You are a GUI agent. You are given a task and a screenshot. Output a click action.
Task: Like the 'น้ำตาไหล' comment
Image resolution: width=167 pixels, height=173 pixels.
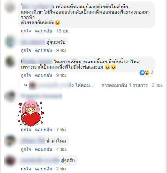pos(26,149)
